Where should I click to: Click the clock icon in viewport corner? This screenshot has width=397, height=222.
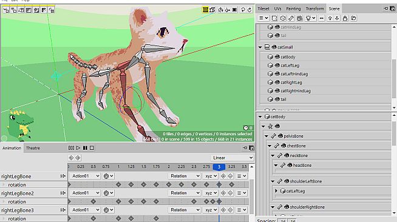(246, 128)
